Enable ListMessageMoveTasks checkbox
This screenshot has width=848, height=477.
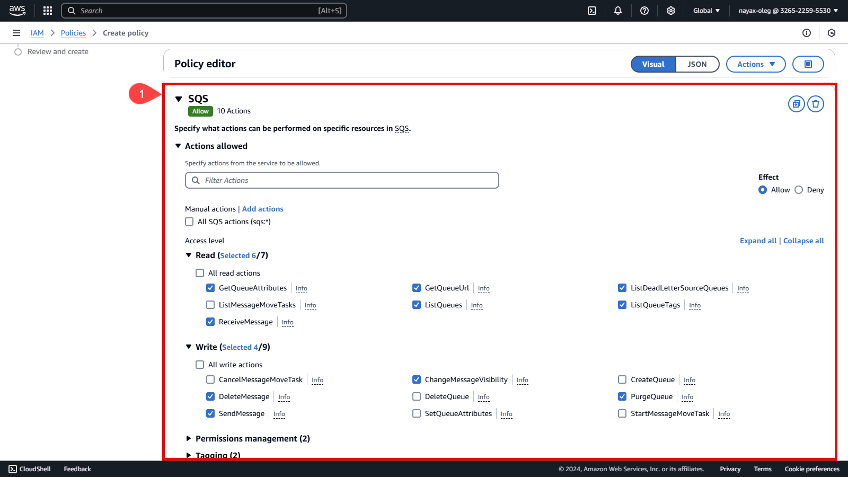210,305
